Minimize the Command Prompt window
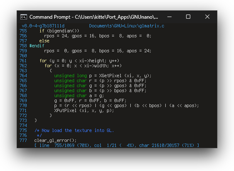Viewport: 234px width, 171px height. [169, 17]
